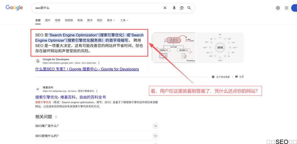Click the zh.wikipedia.org URL breadcrumb
297x144 pixels.
pos(68,91)
